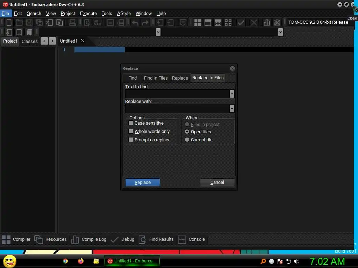Screen dimensions: 358x268
Task: Click the Profile analysis chart icon
Action: tap(267, 22)
